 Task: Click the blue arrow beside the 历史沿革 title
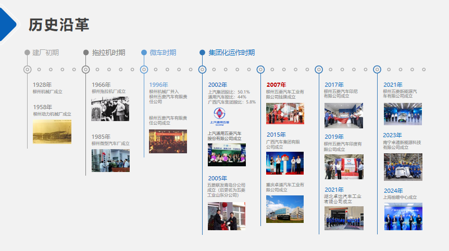(8, 23)
